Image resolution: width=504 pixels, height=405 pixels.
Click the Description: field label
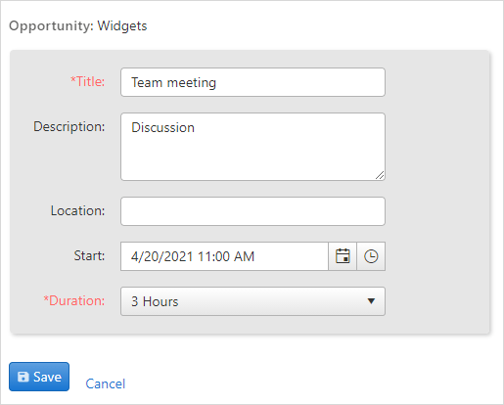69,126
